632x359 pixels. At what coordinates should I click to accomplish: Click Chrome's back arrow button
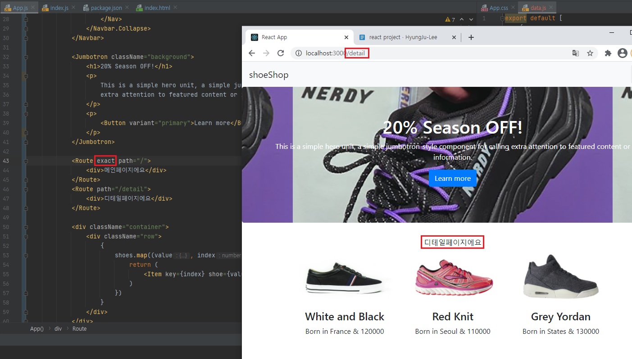tap(252, 53)
